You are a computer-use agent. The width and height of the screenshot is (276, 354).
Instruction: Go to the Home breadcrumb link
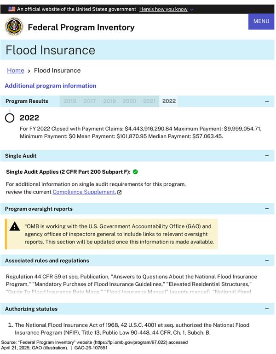click(x=16, y=71)
